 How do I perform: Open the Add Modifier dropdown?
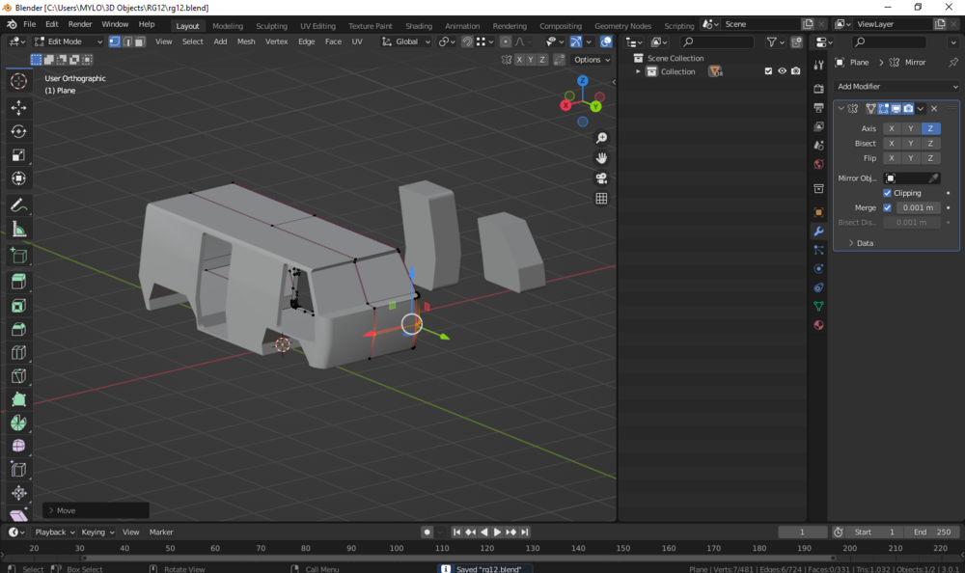(x=897, y=87)
